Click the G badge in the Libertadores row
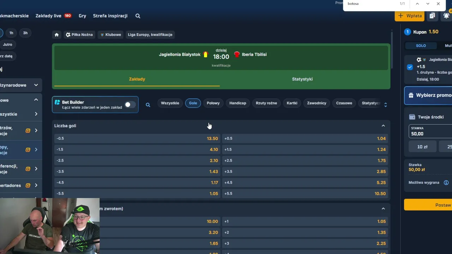 pyautogui.click(x=28, y=185)
